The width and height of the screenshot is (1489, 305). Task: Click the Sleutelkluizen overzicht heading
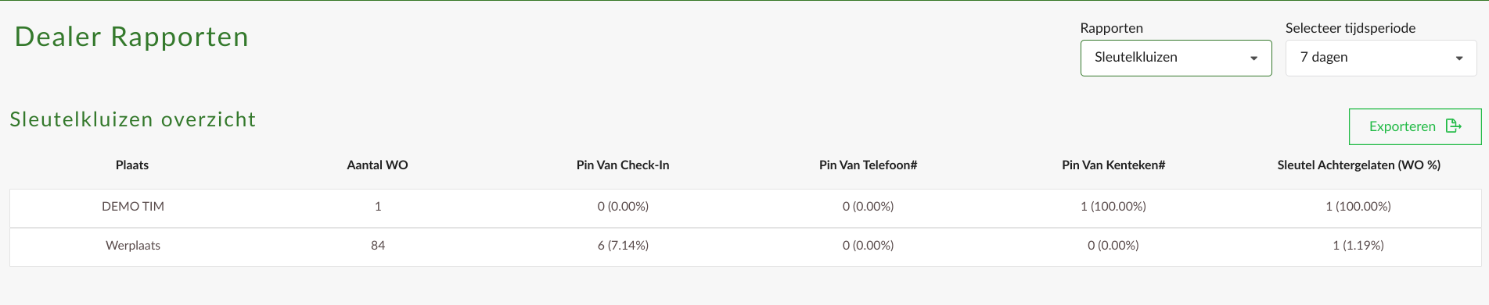click(133, 119)
